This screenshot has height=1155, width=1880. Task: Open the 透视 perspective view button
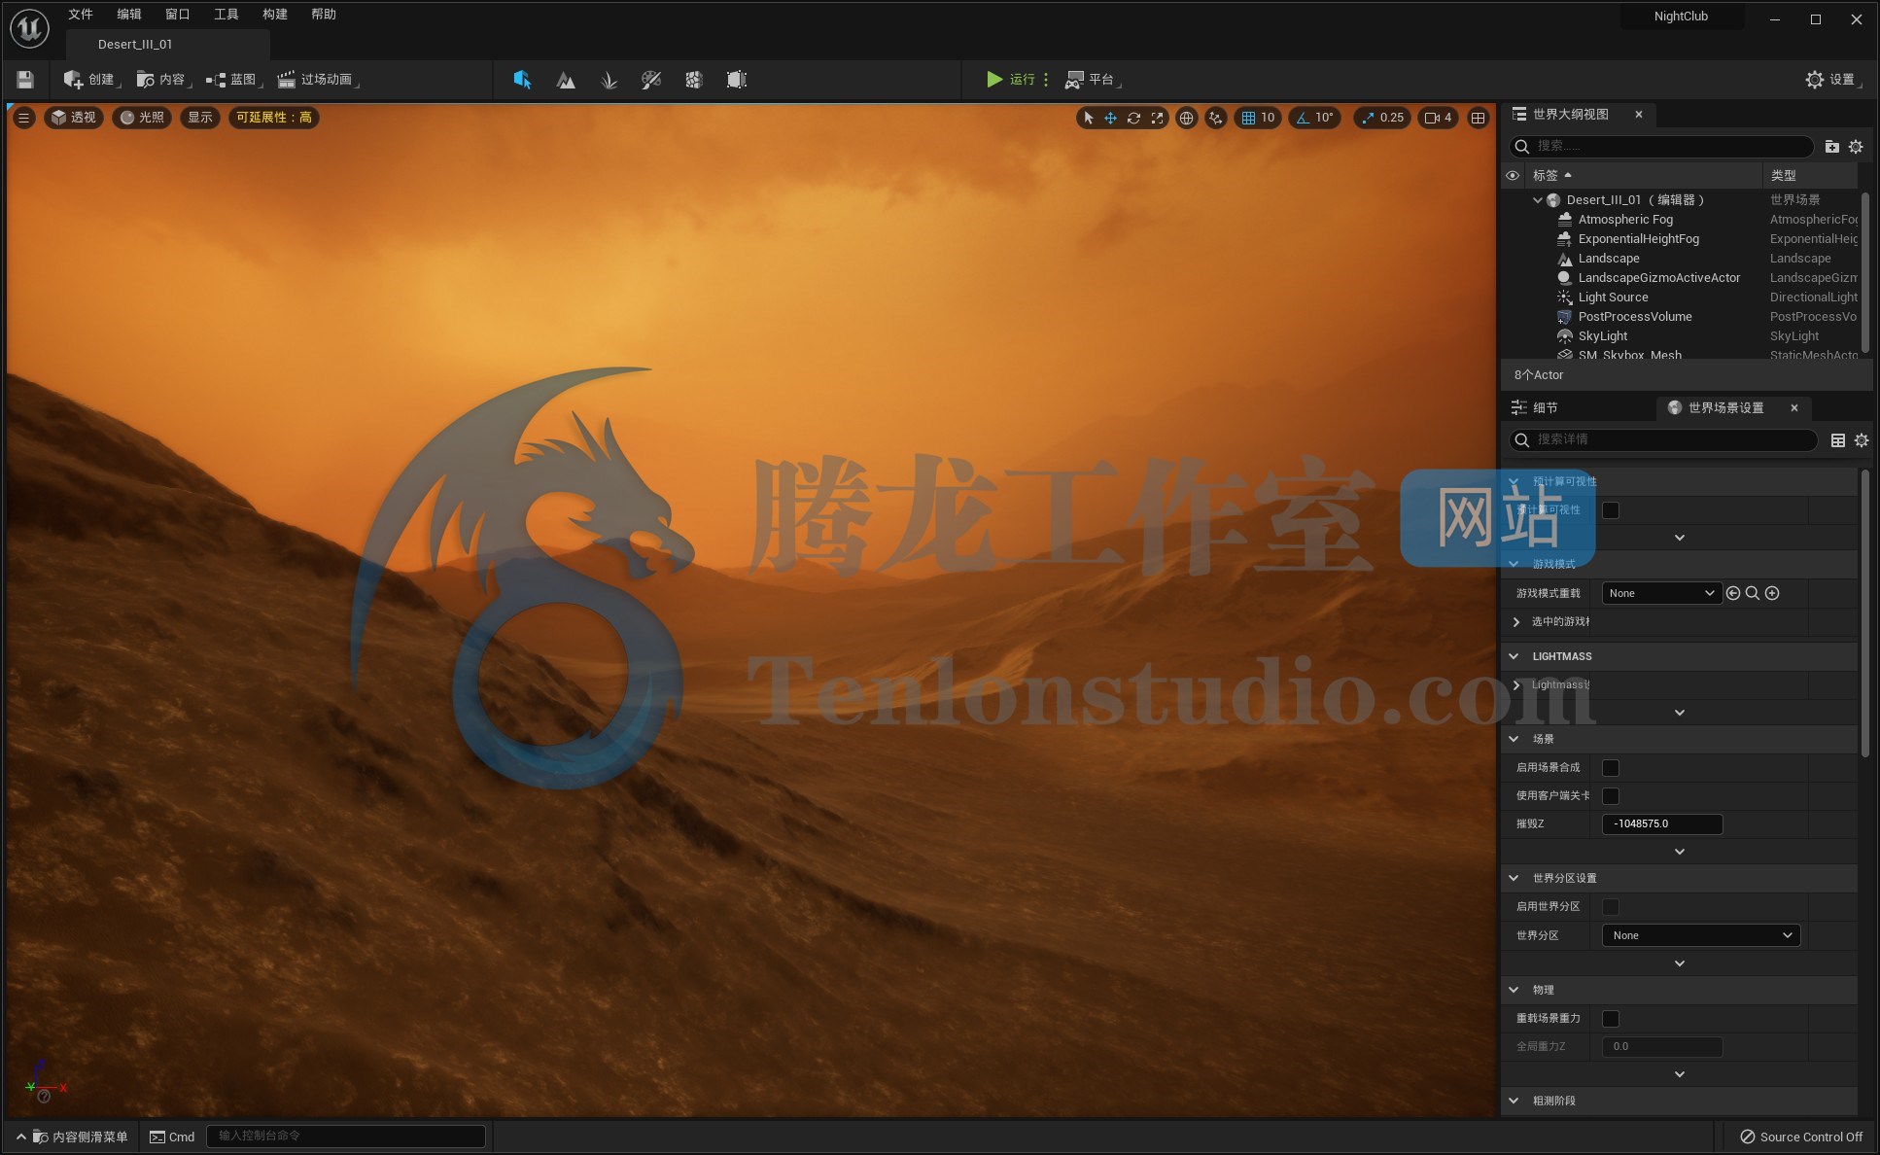74,118
